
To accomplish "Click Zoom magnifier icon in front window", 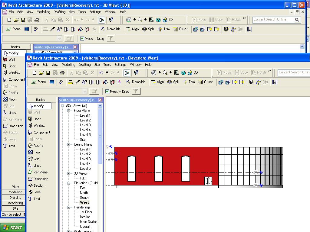I will click(x=165, y=72).
